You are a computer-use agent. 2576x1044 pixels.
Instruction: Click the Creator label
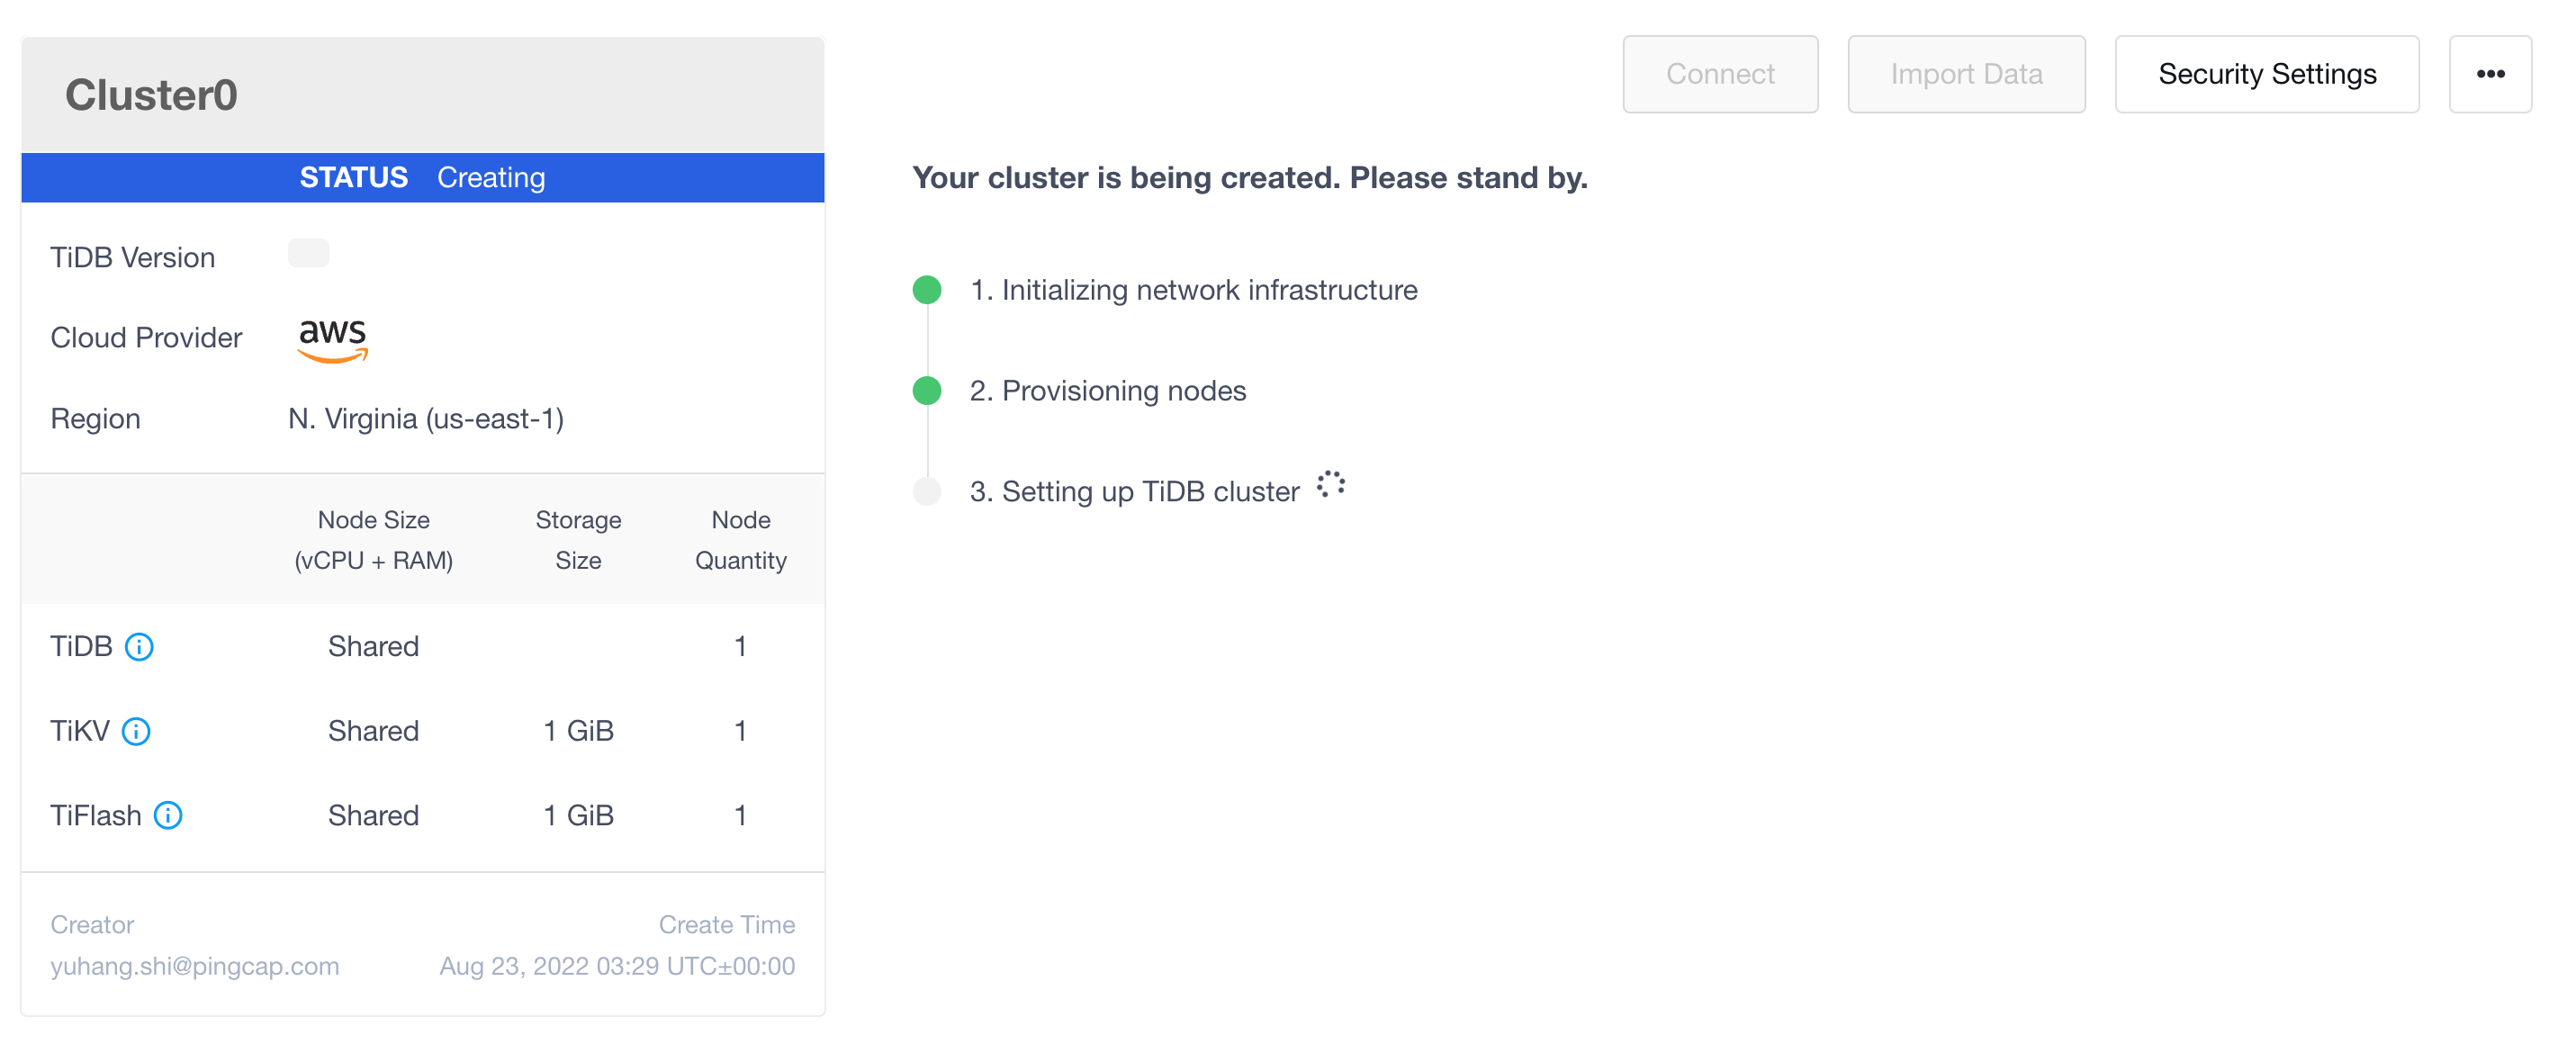coord(92,925)
